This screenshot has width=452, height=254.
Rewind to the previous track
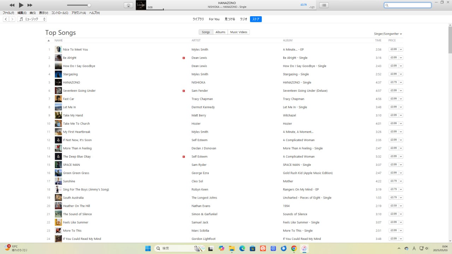click(x=12, y=5)
